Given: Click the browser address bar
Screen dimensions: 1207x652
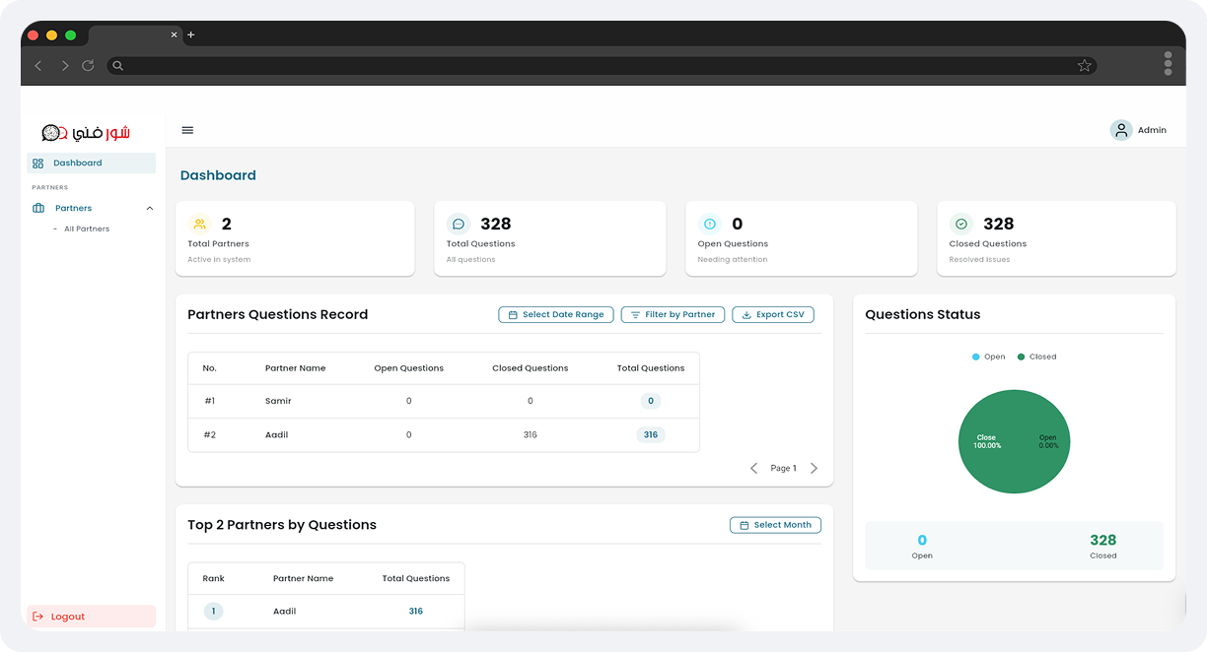Looking at the screenshot, I should click(x=602, y=66).
